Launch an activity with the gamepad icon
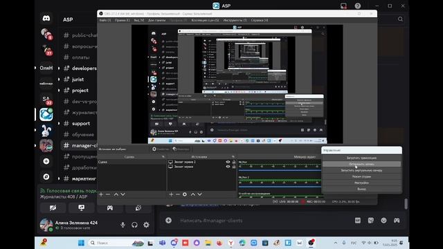The image size is (443, 249). (110, 207)
